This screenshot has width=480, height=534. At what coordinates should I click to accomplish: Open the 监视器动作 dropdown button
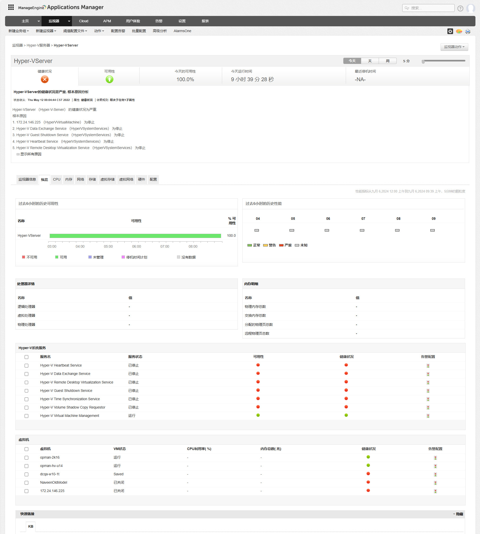454,47
